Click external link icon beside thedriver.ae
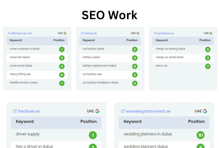 [x=15, y=111]
